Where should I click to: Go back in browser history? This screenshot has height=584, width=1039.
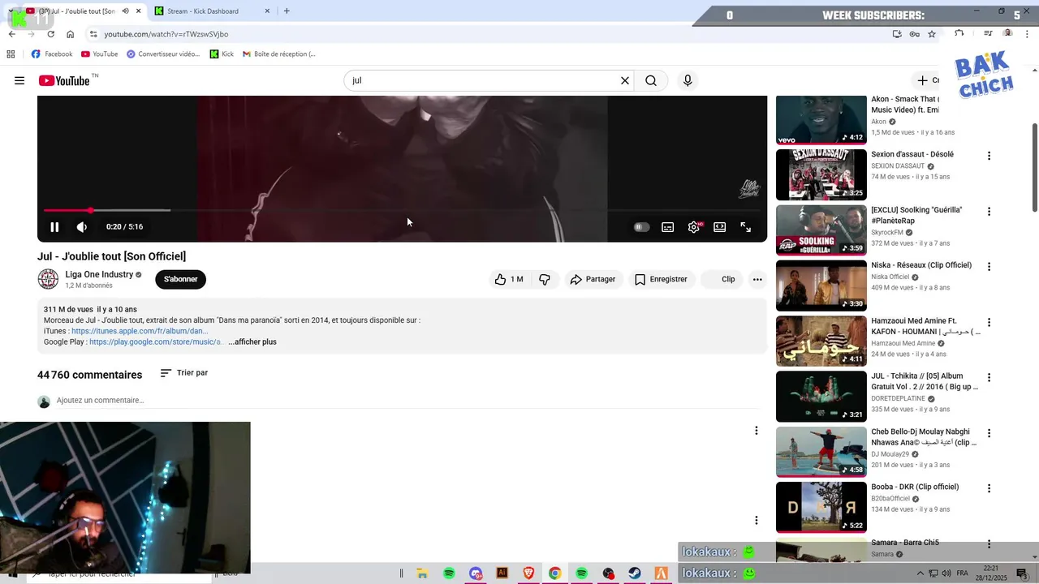(x=11, y=34)
